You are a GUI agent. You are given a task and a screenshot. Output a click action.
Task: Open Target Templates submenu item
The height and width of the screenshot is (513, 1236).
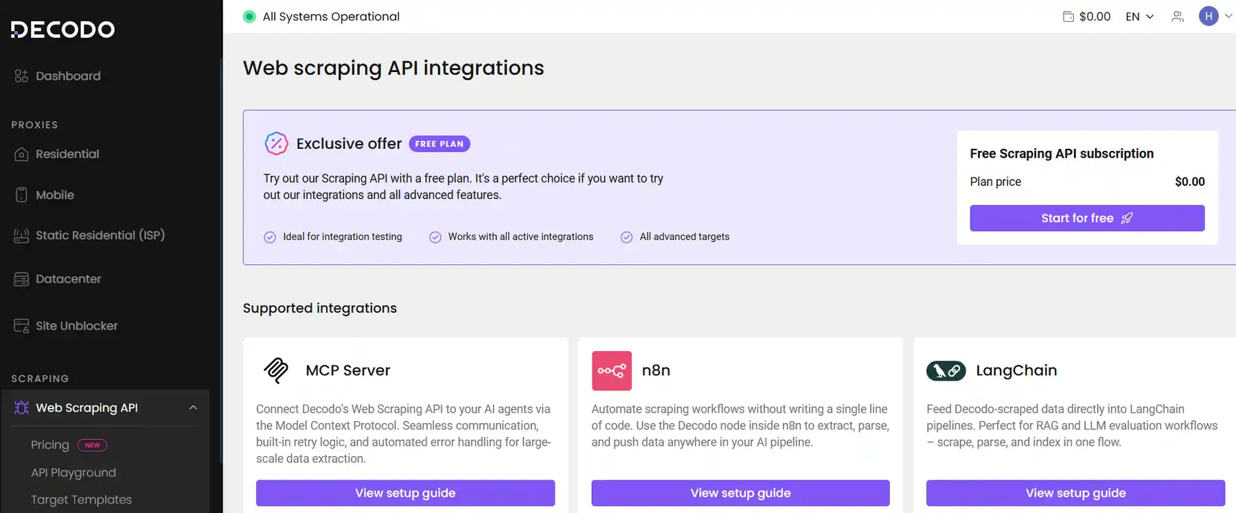[x=81, y=500]
